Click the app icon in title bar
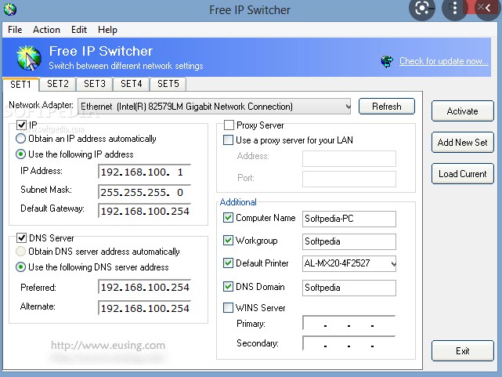Viewport: 502px width, 377px height. 10,9
